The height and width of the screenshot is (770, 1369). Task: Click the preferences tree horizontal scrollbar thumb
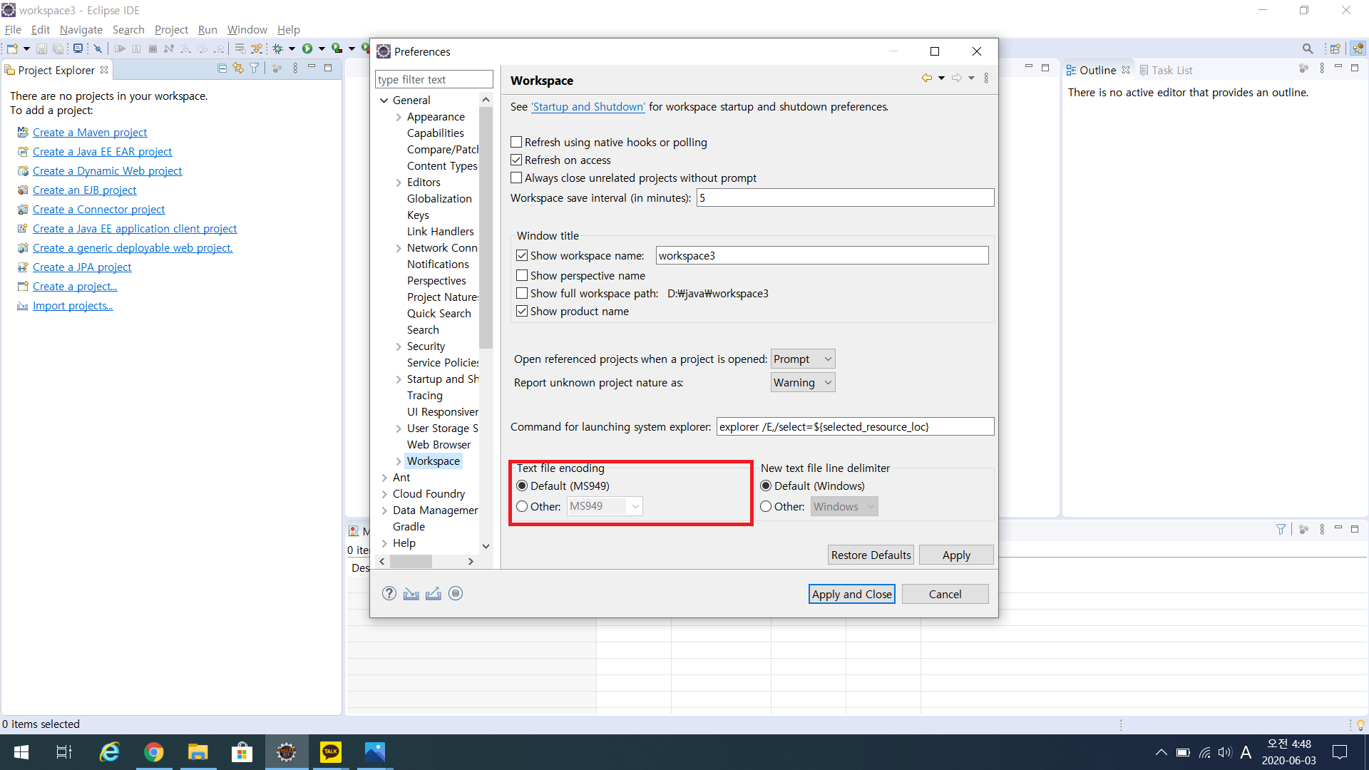411,561
